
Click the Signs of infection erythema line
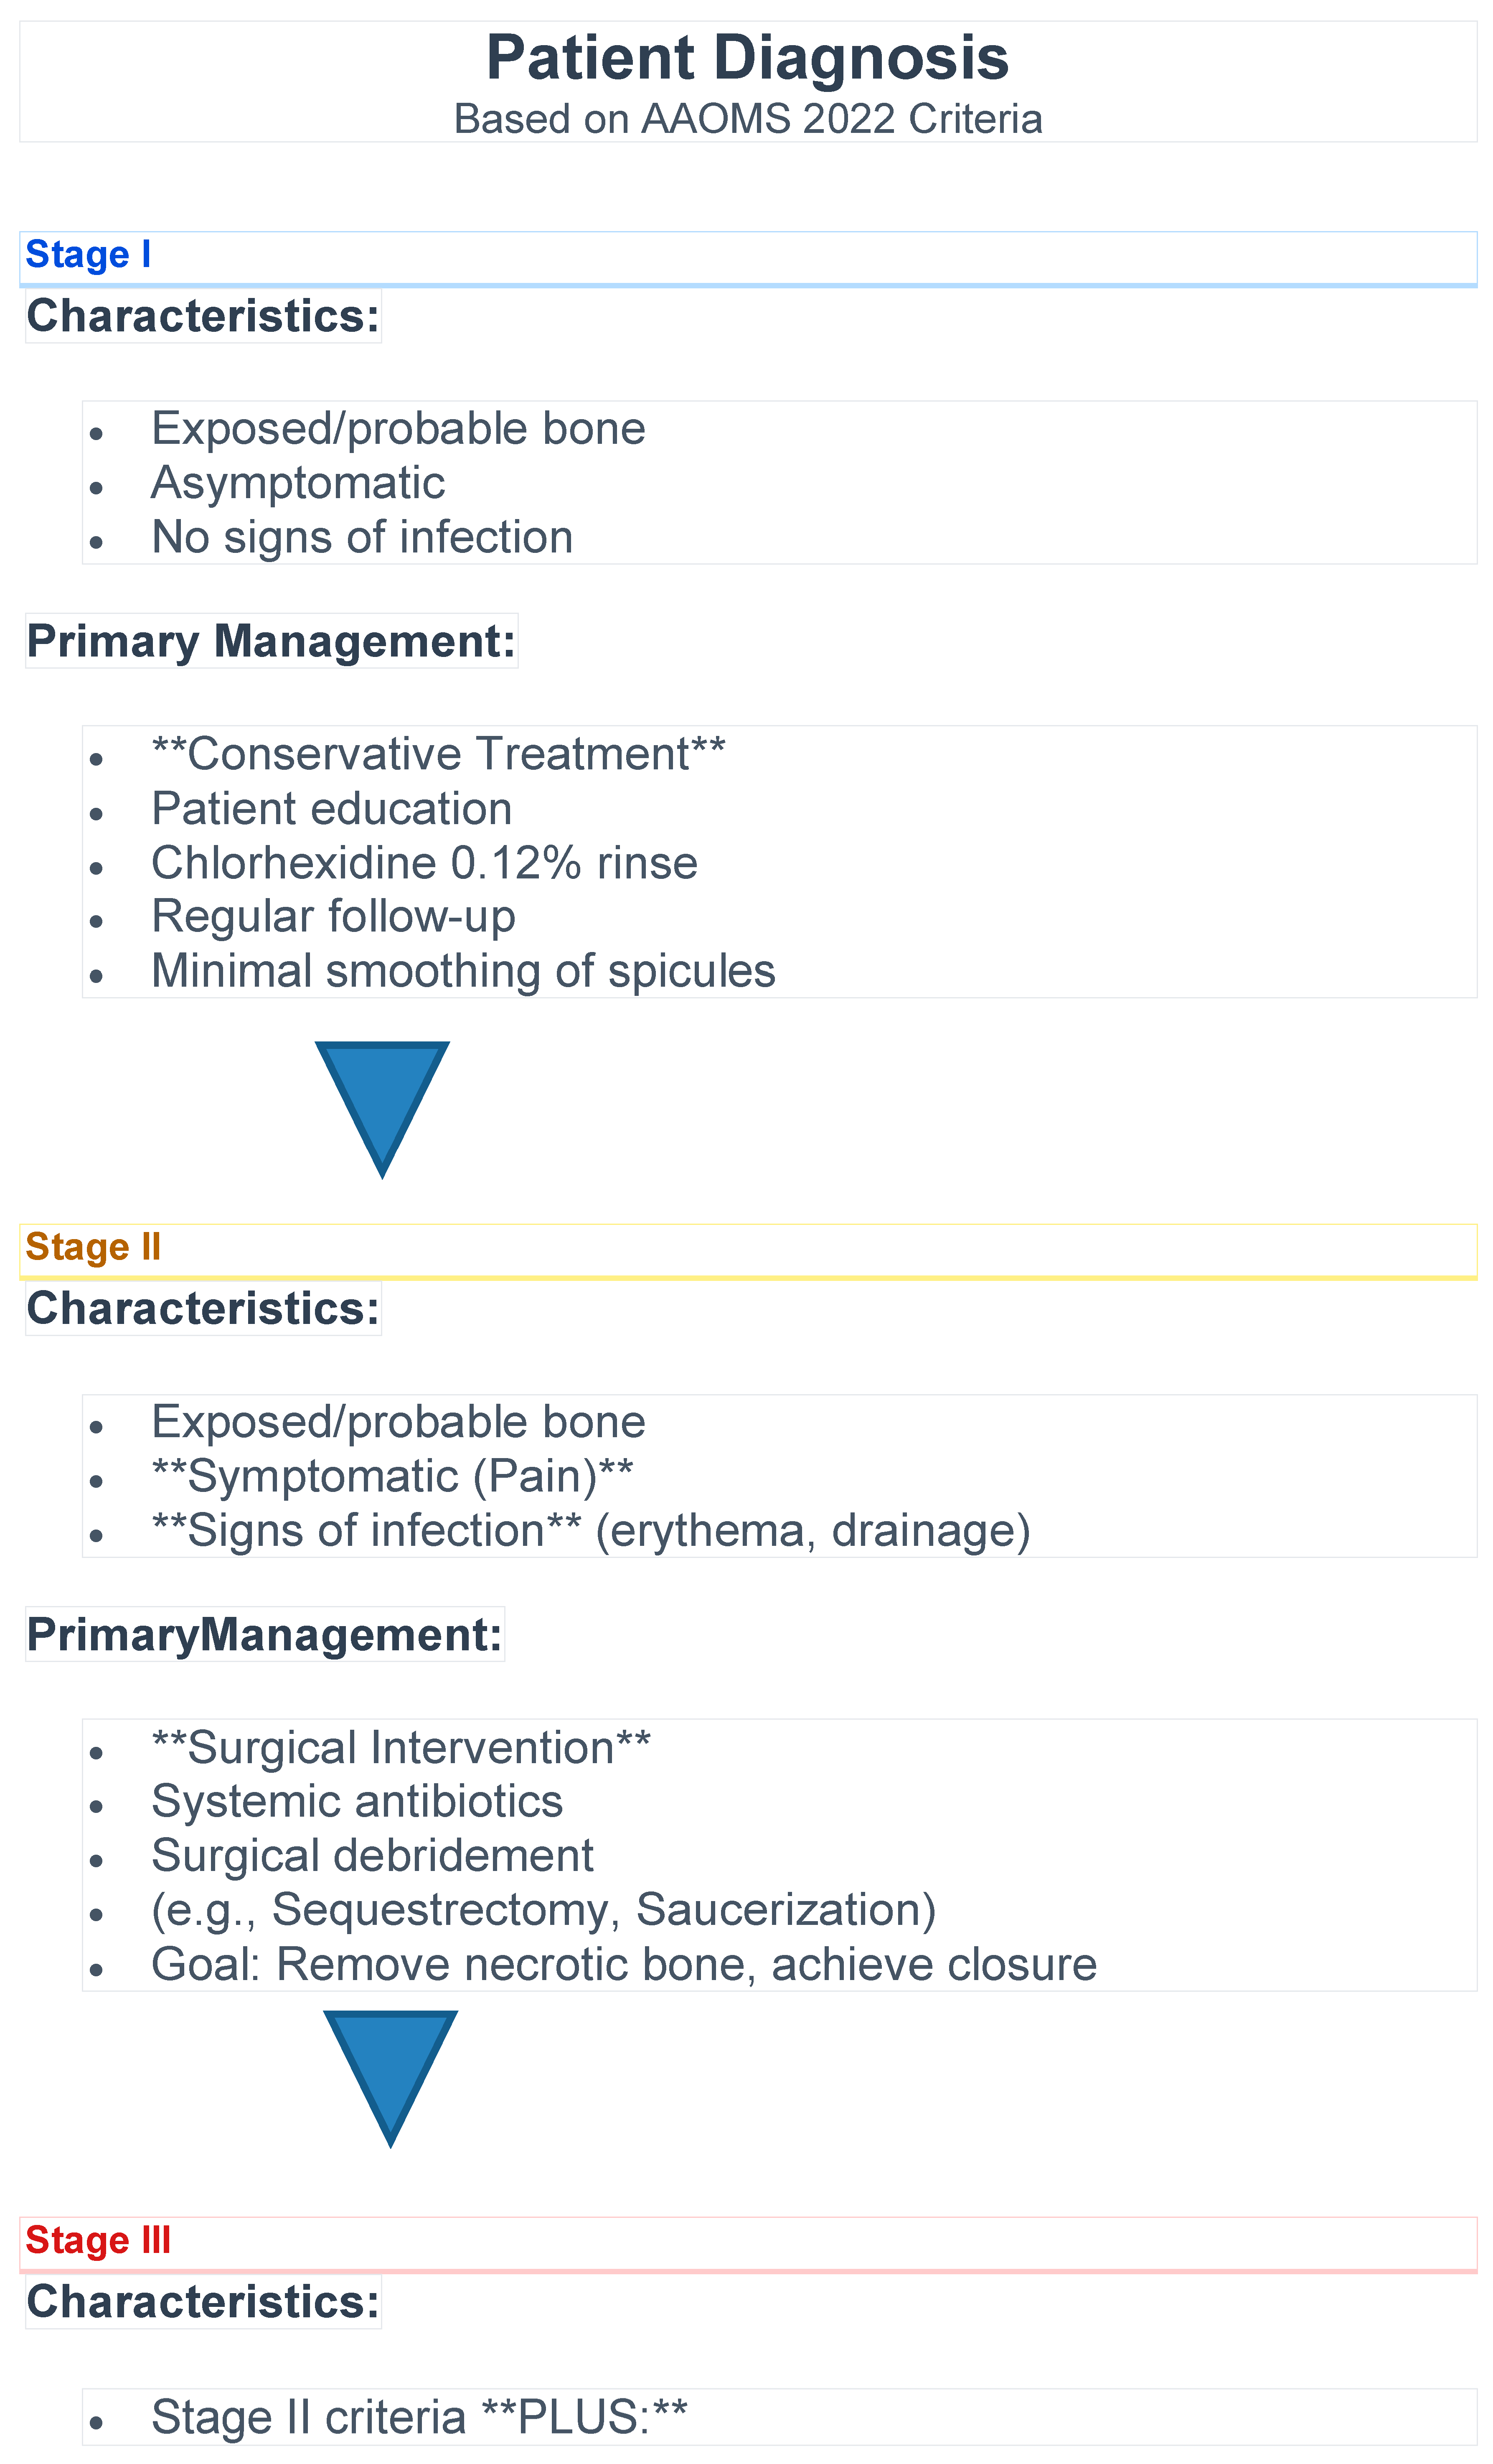pos(589,1531)
